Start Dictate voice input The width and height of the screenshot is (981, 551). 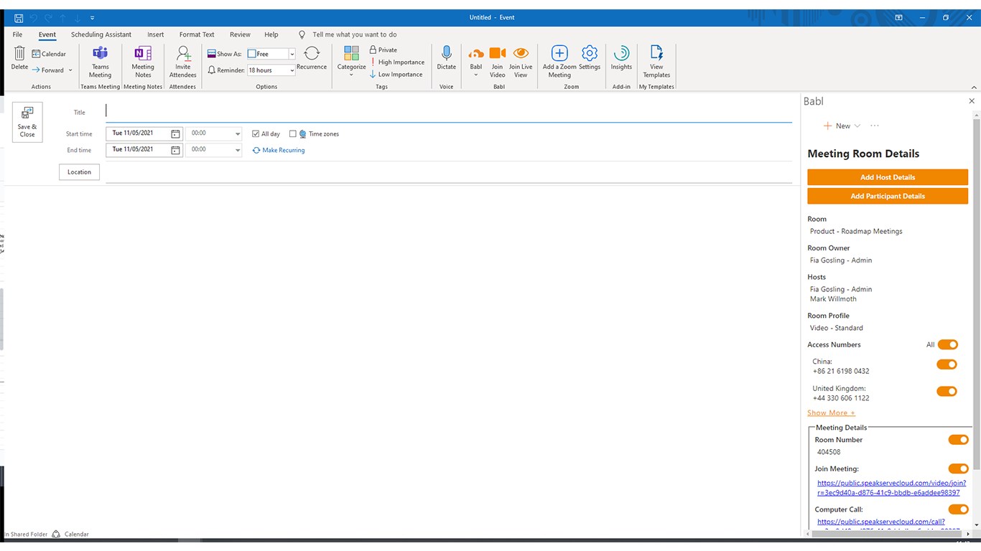click(447, 58)
